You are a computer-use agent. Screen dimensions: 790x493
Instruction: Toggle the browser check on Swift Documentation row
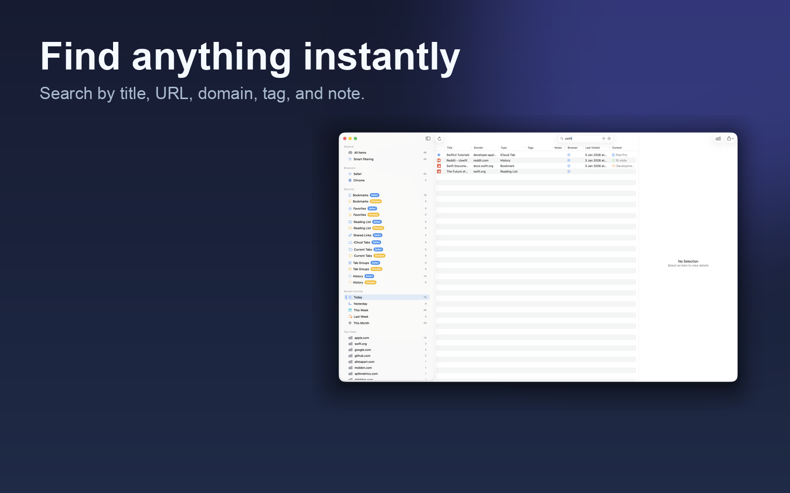pos(568,166)
